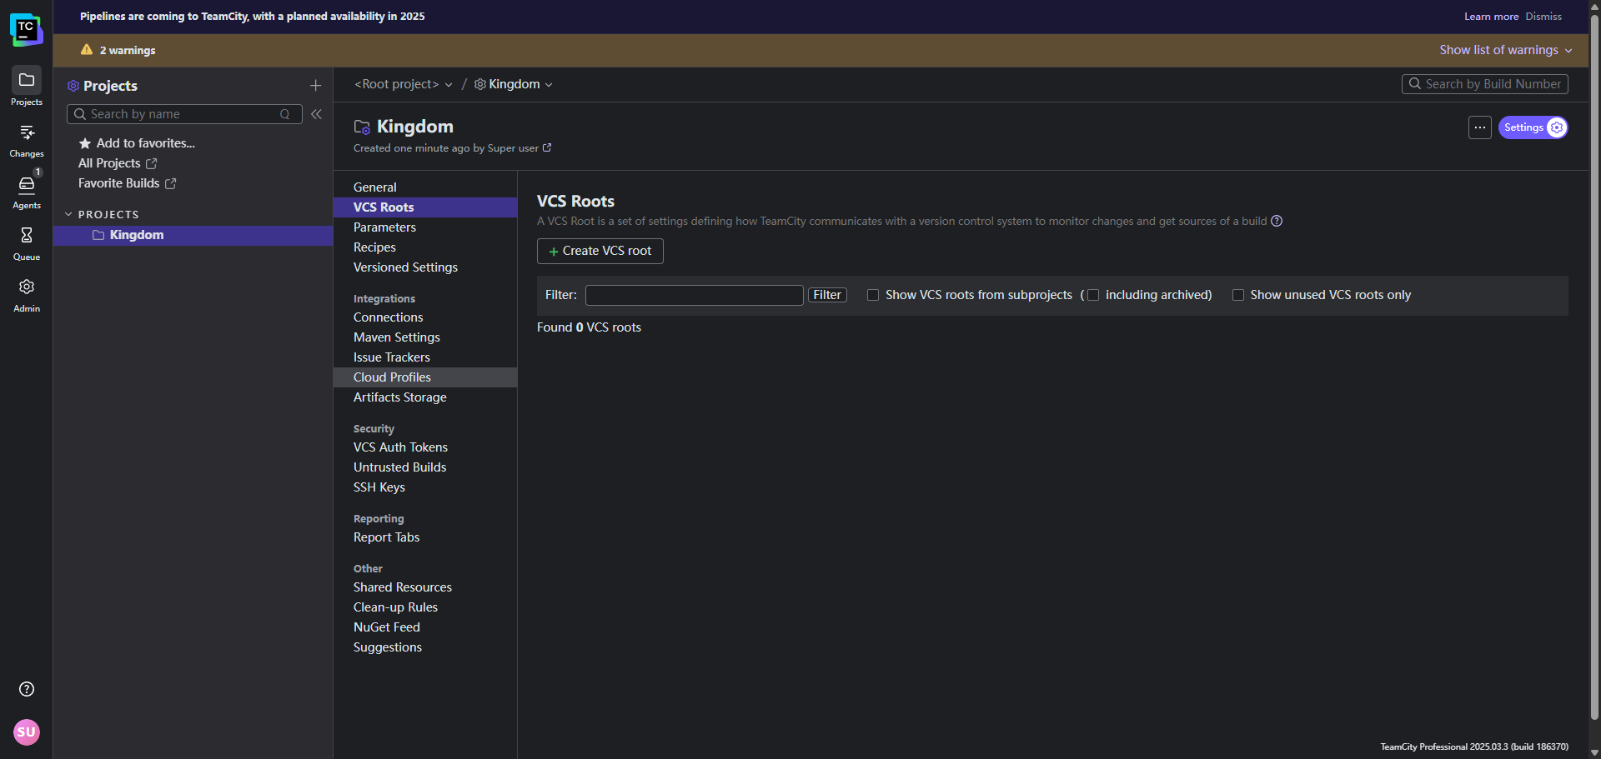Check the including archived option
This screenshot has width=1601, height=759.
click(1093, 295)
